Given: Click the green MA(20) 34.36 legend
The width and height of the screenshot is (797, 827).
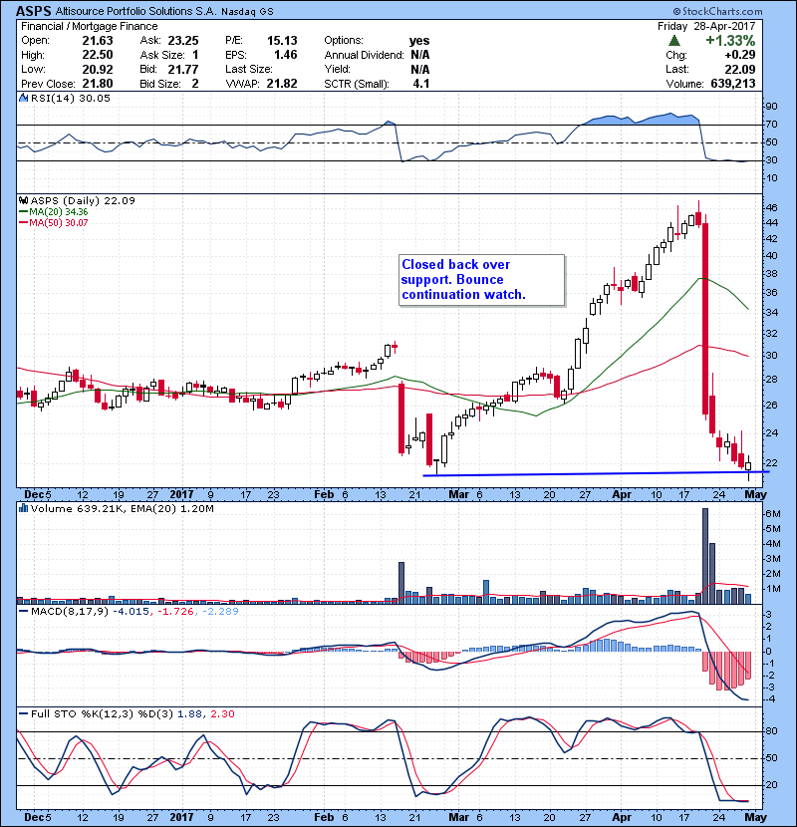Looking at the screenshot, I should click(53, 212).
